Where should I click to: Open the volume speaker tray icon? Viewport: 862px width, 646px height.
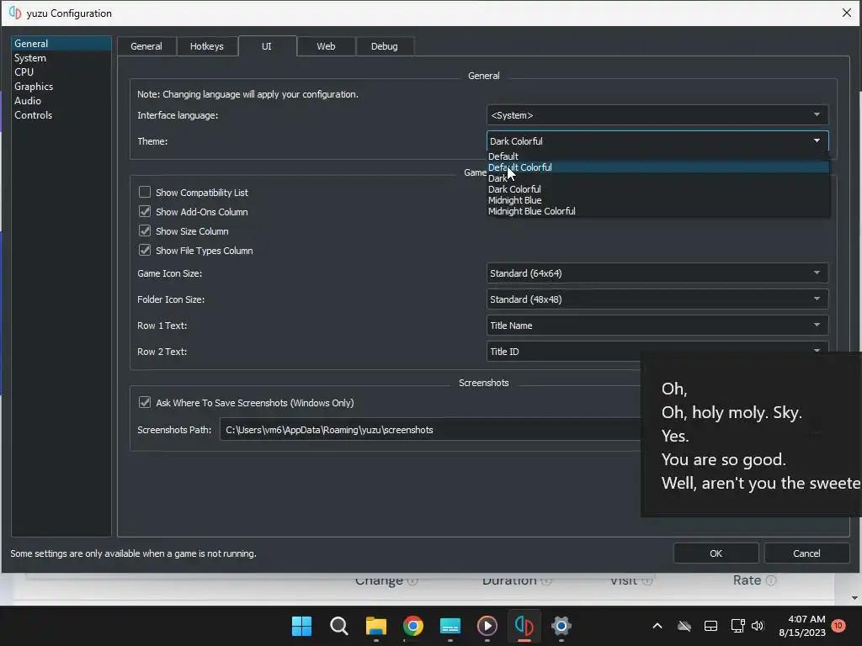tap(758, 626)
